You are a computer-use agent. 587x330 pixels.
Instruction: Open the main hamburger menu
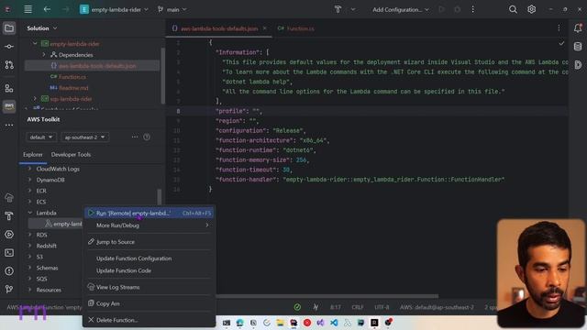pos(28,9)
